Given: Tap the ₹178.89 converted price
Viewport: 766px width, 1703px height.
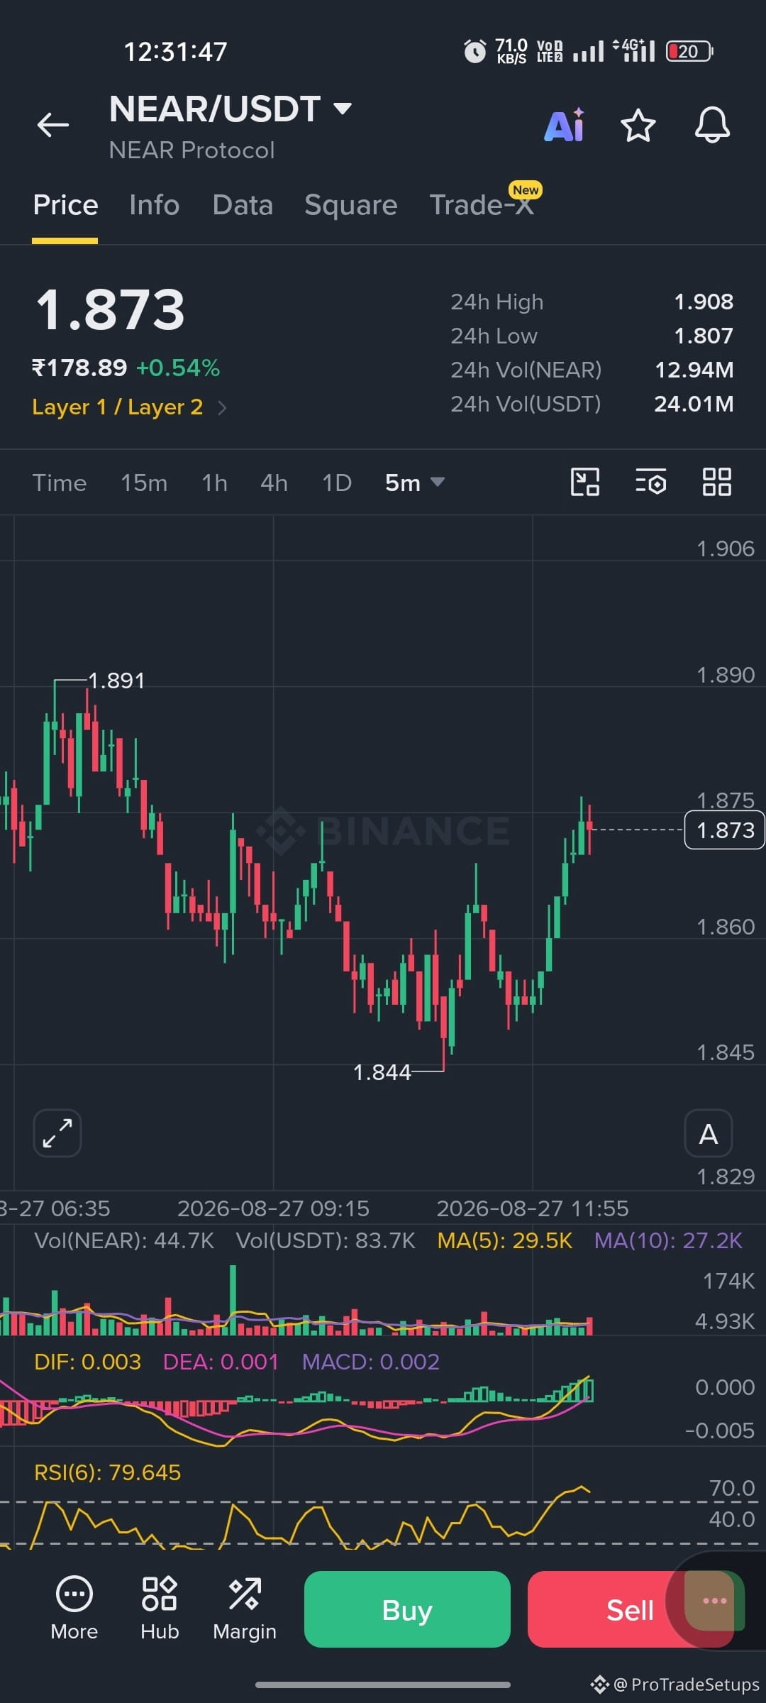Looking at the screenshot, I should coord(79,368).
